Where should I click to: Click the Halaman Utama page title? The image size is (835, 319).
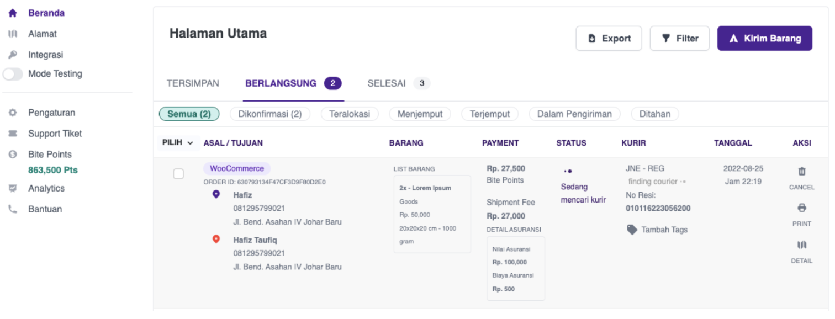tap(218, 33)
